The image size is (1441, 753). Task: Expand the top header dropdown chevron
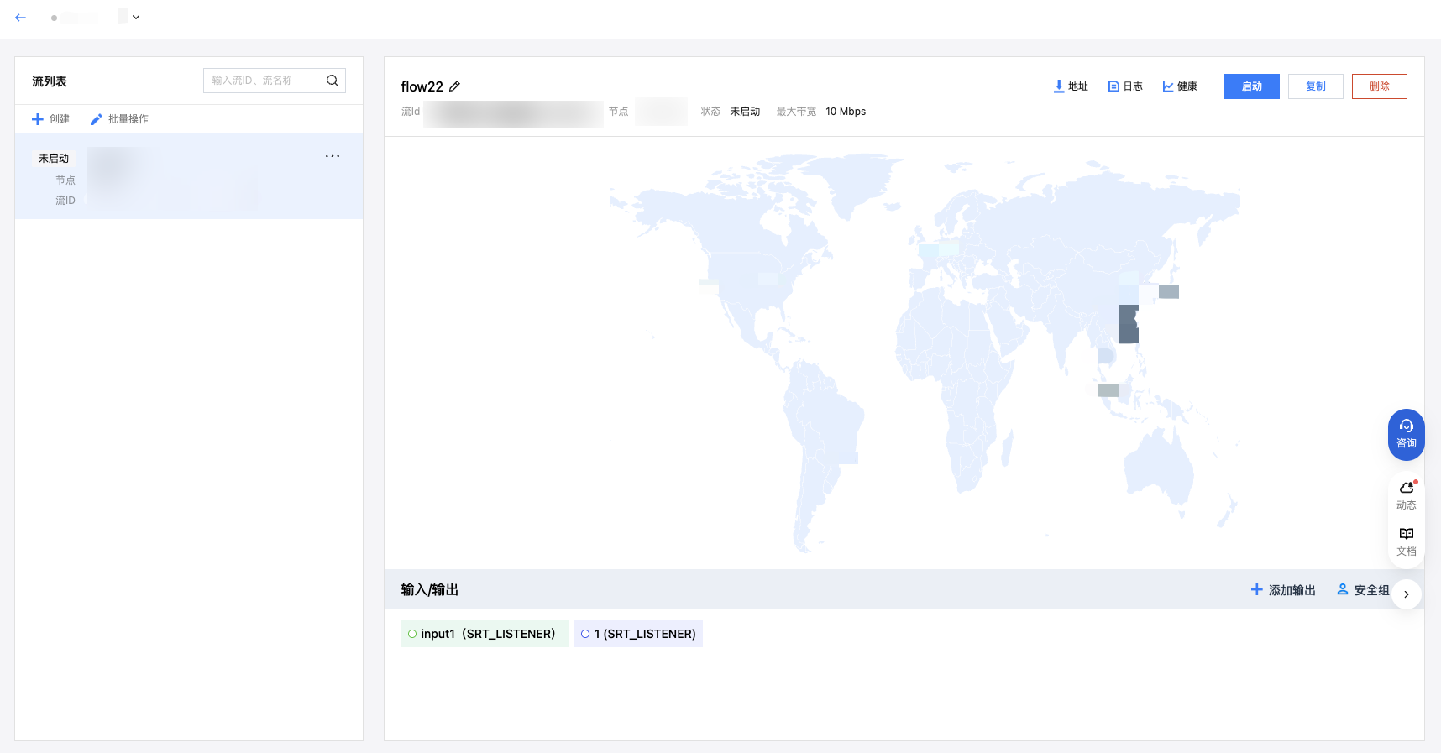point(136,18)
